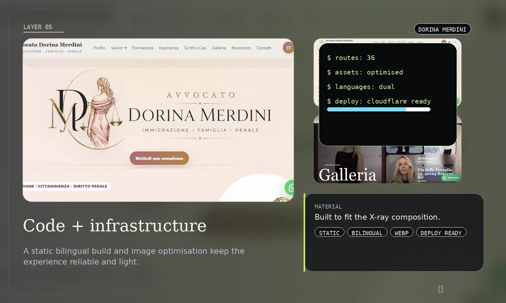Click the "$ languages: dual" terminal line
Viewport: 506px width, 303px height.
(x=361, y=87)
